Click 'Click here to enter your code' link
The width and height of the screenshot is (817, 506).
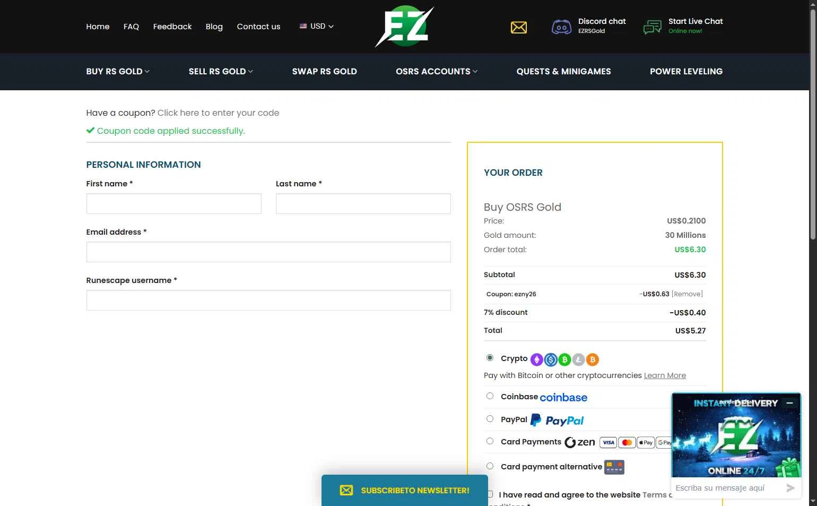[218, 113]
